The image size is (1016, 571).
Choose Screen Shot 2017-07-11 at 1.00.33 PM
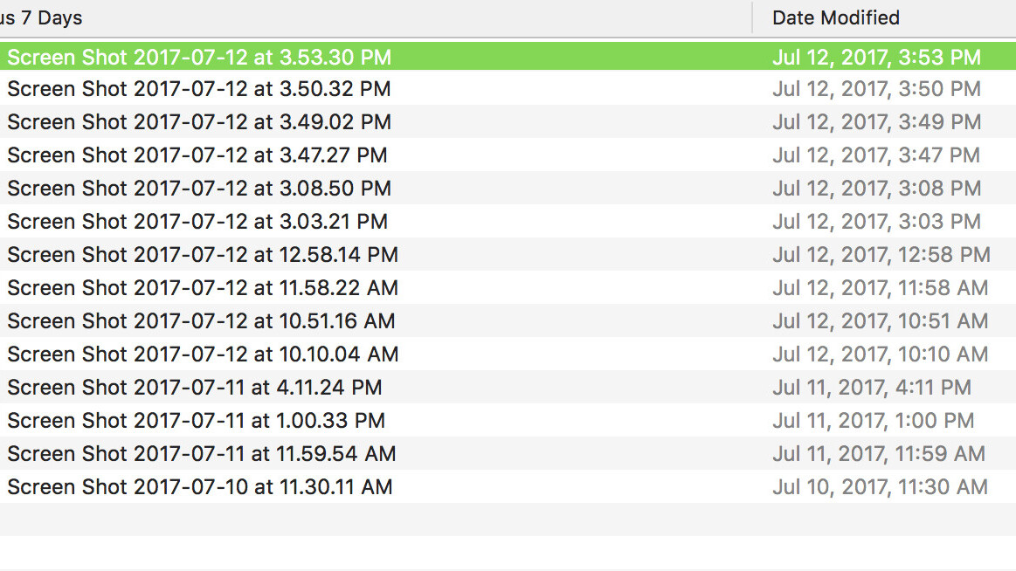(x=196, y=421)
